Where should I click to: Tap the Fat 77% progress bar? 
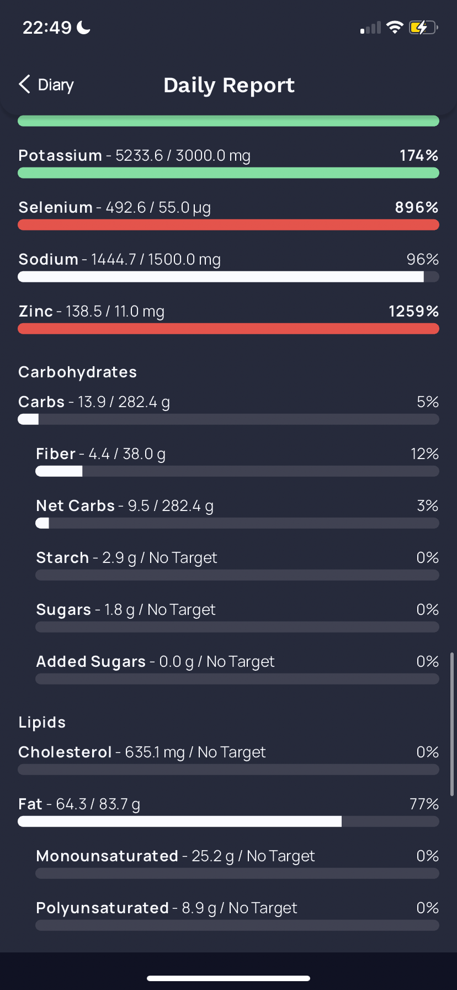pyautogui.click(x=228, y=822)
